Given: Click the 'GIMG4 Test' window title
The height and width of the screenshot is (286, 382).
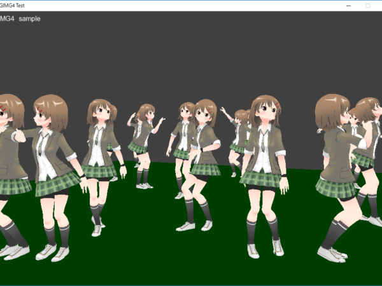Looking at the screenshot, I should [12, 6].
